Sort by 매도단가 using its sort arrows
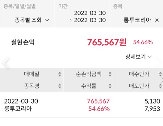This screenshot has width=163, height=126. tap(161, 86)
